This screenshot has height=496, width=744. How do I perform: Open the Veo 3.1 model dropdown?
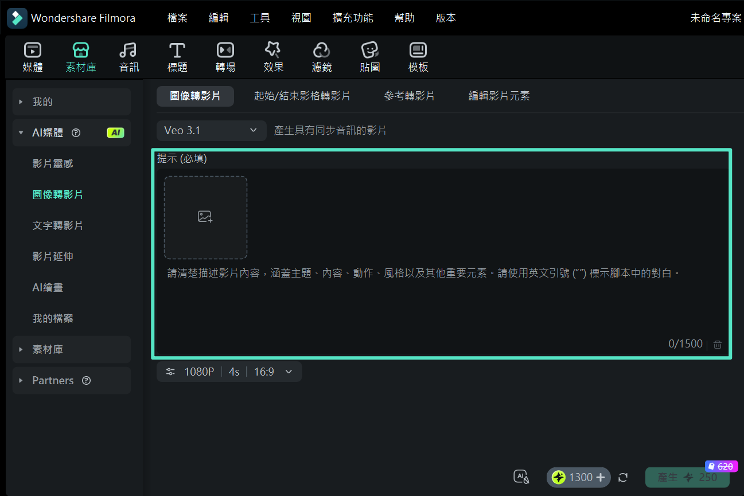coord(211,130)
